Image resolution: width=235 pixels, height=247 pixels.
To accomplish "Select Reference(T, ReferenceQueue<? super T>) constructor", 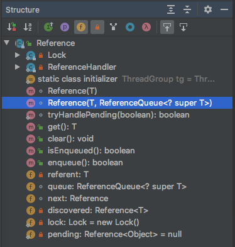I will (117, 103).
